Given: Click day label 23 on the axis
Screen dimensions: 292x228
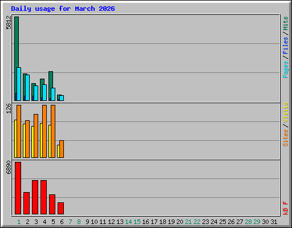Looking at the screenshot, I should (x=205, y=222).
